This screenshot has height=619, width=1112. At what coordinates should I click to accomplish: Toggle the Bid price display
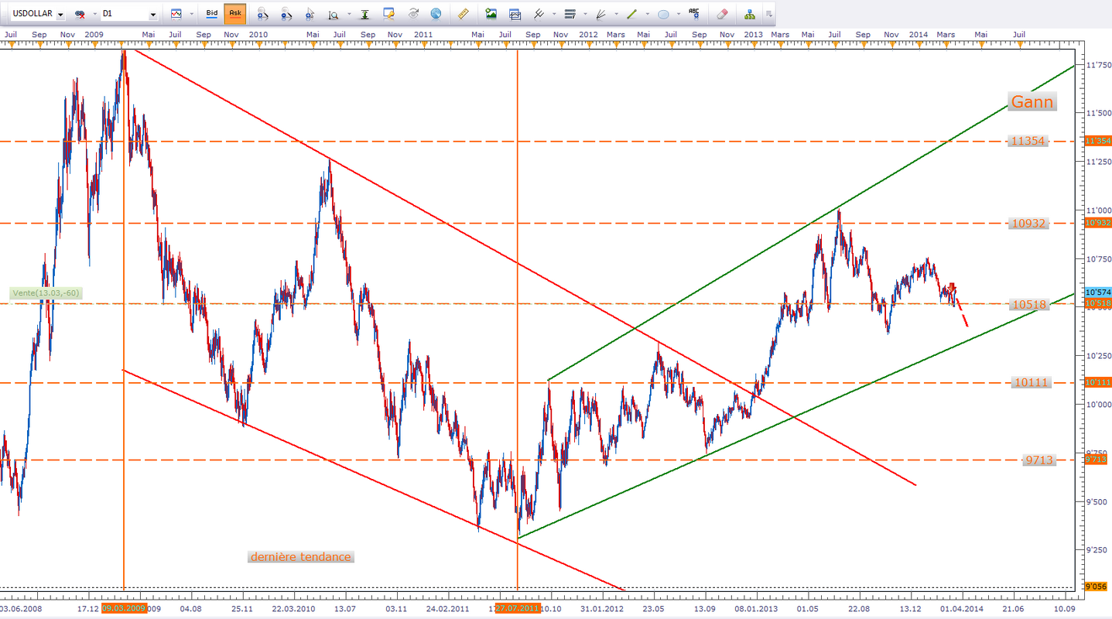(212, 14)
